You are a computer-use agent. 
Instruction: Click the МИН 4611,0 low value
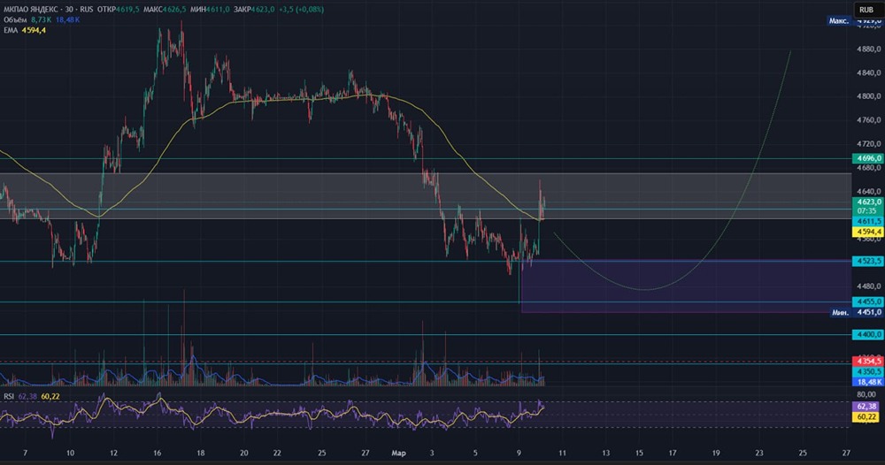210,10
